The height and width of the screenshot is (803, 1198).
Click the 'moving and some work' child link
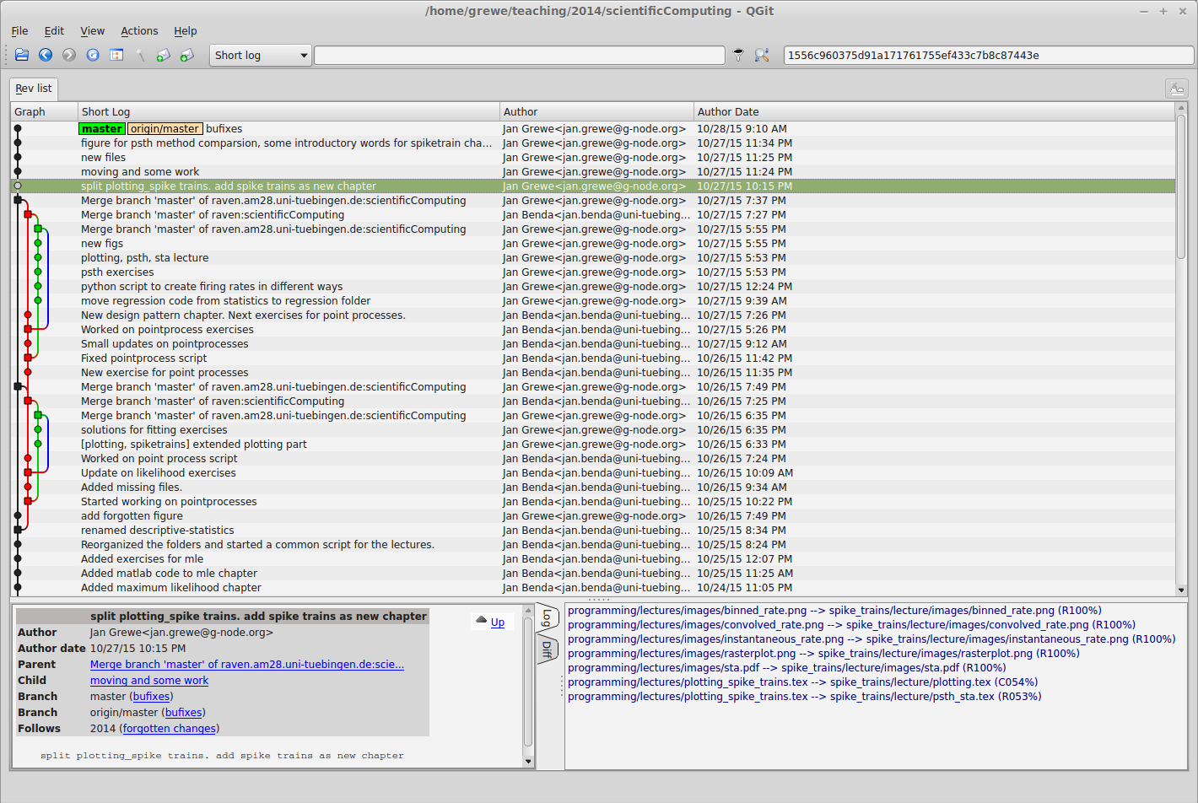click(x=149, y=681)
